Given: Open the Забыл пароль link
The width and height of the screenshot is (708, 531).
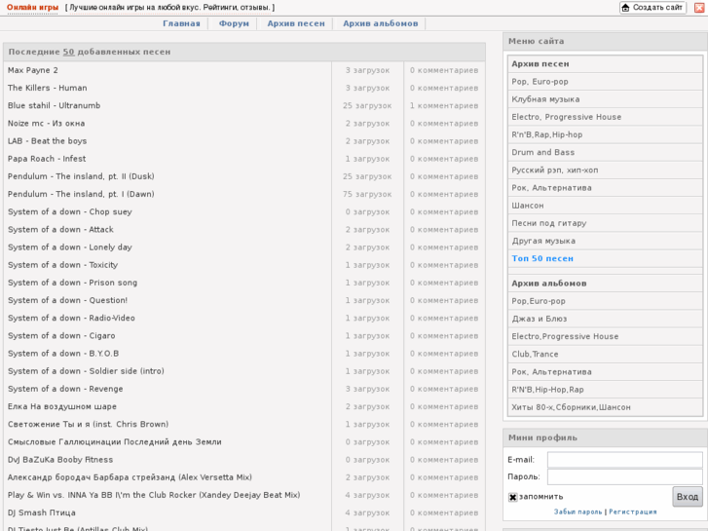Looking at the screenshot, I should pos(578,512).
